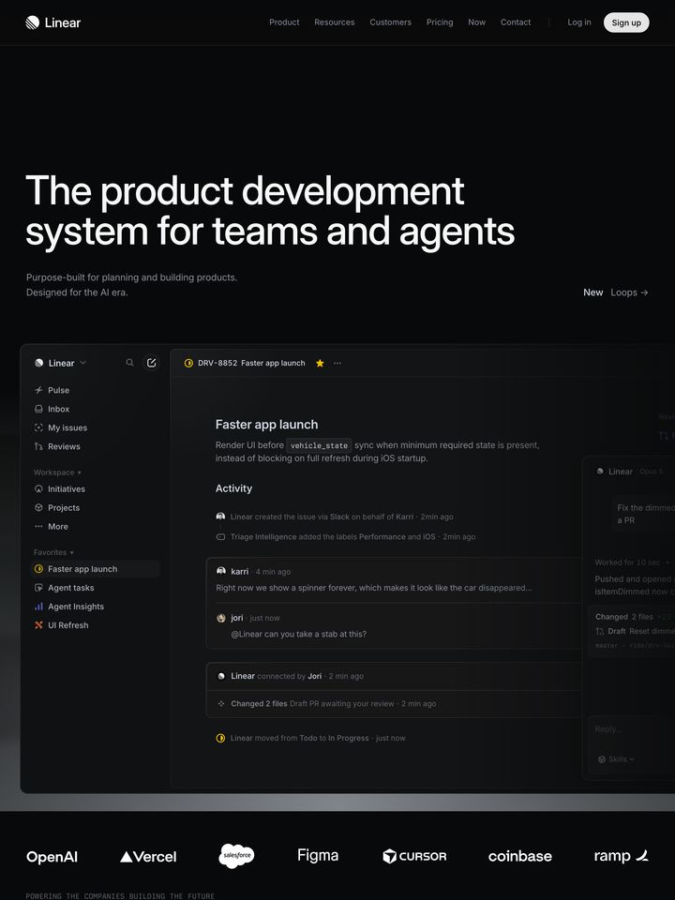
Task: Click the Agent tasks icon
Action: pyautogui.click(x=38, y=588)
